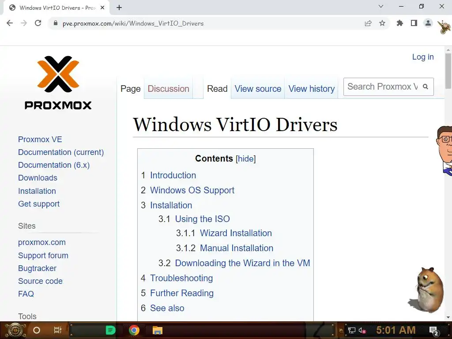
Task: Visit proxmox.com sidebar link
Action: point(42,242)
